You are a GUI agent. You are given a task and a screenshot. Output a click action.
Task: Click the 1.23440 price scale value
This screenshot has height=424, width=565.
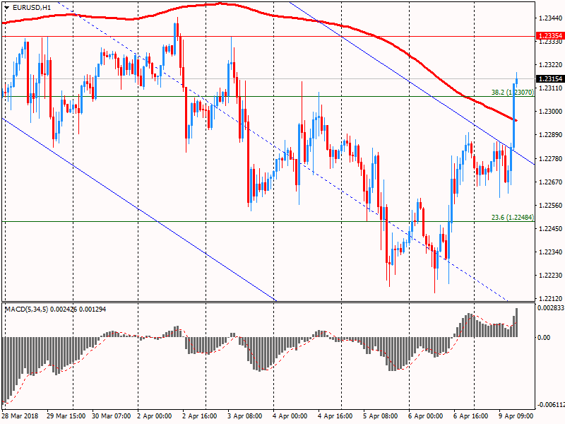(x=551, y=18)
